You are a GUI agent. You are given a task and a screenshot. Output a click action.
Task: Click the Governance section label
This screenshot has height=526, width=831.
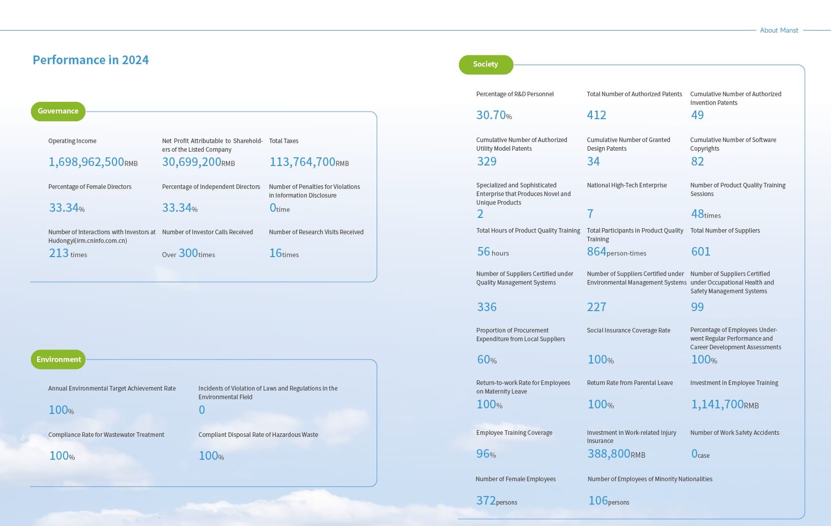[x=58, y=111]
